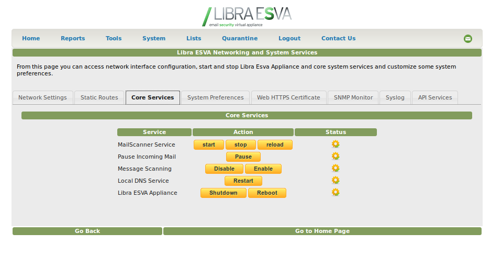Click the Pause Incoming Mail label
Viewport: 491px width, 255px height.
tap(147, 157)
